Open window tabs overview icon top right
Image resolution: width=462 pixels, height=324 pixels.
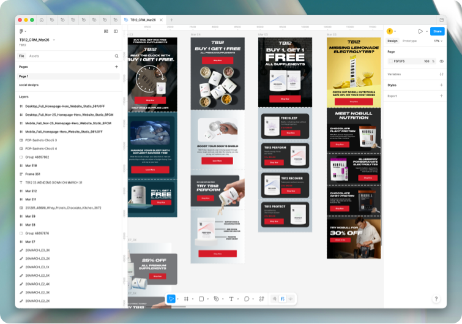tap(441, 20)
